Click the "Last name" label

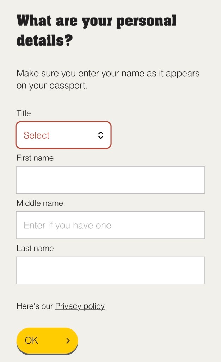35,249
